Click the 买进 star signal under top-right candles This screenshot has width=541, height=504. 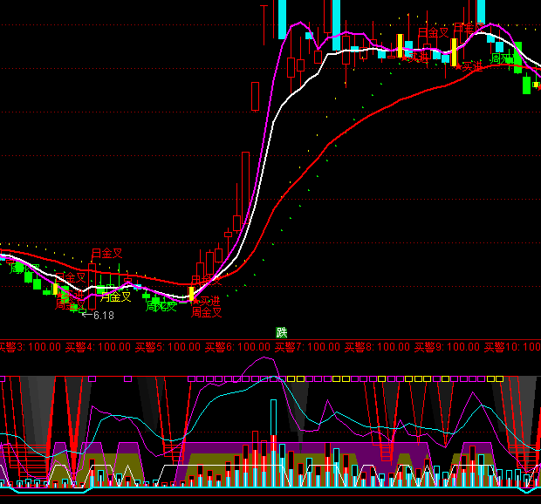click(x=470, y=66)
